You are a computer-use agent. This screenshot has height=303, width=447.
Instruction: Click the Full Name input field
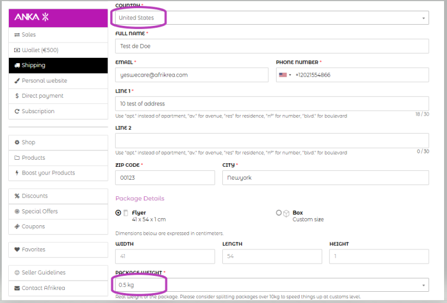coord(272,46)
